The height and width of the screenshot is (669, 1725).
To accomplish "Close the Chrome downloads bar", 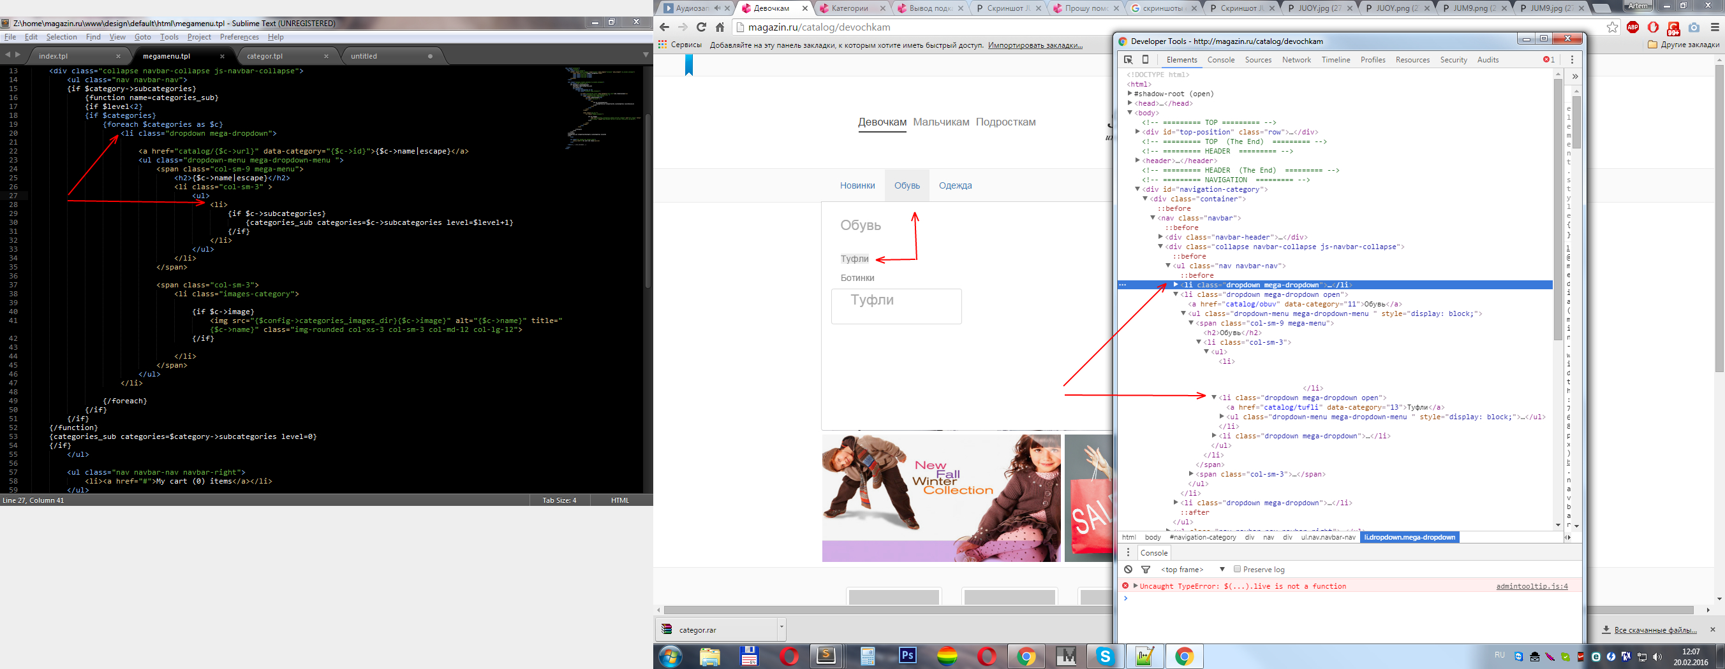I will (1713, 629).
